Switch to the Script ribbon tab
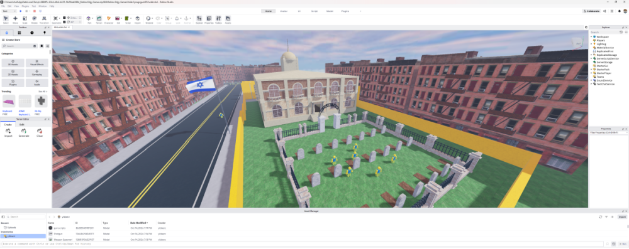The image size is (629, 249). coord(314,11)
